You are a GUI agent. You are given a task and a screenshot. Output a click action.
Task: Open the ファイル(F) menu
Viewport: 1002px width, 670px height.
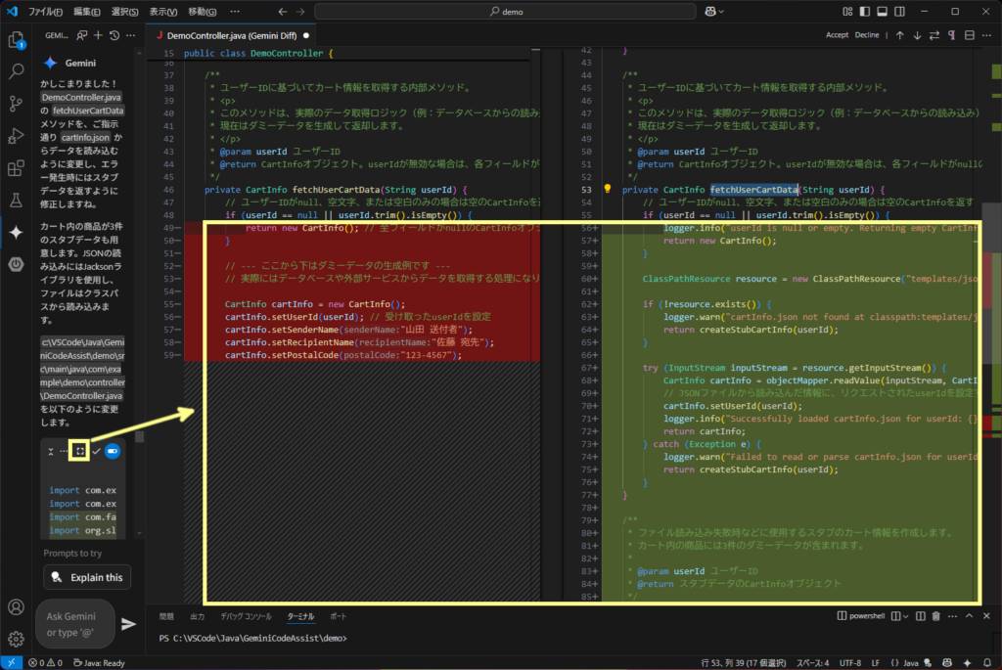(x=45, y=12)
